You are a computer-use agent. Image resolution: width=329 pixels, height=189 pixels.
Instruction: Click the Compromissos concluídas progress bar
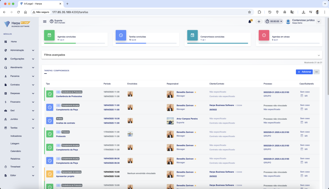[218, 43]
